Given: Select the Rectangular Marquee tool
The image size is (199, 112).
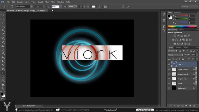Looking at the screenshot, I should click(3, 19).
